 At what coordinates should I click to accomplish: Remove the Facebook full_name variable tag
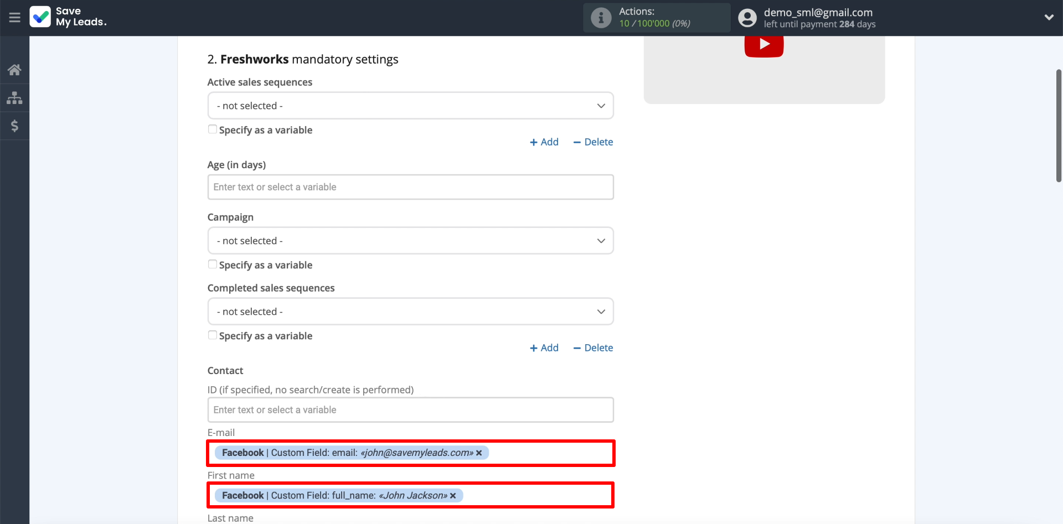[x=453, y=496]
